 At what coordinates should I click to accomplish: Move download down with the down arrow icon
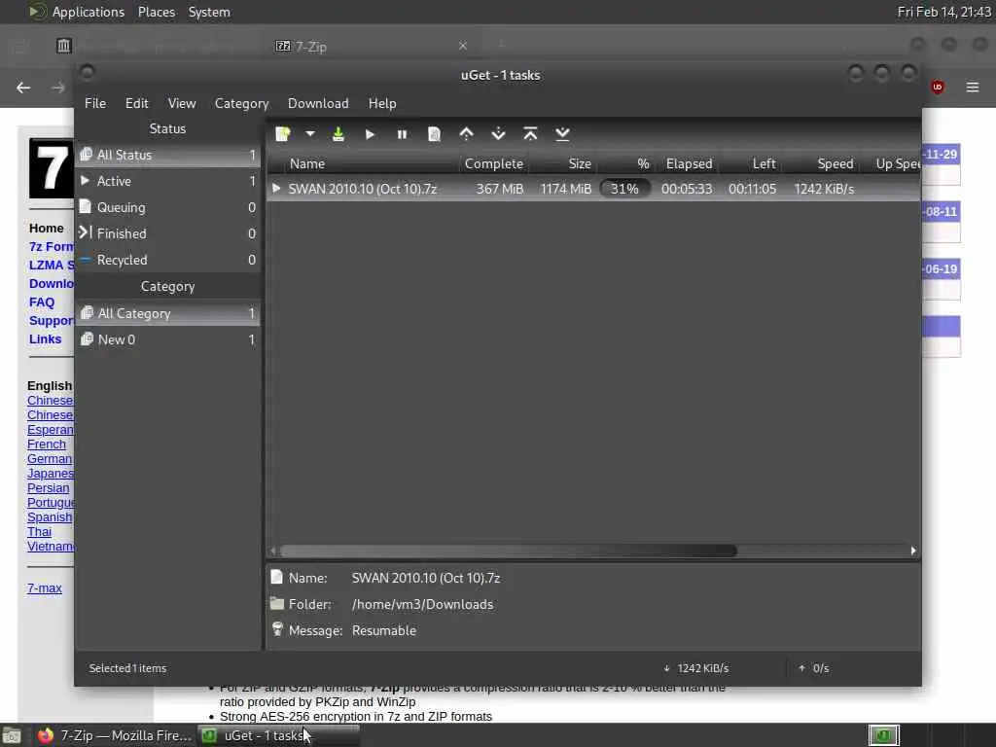pyautogui.click(x=499, y=134)
